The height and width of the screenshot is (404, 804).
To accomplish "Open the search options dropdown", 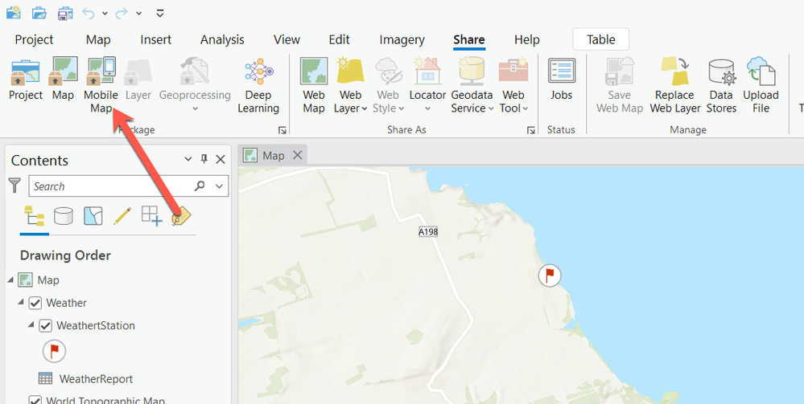I will pyautogui.click(x=220, y=186).
